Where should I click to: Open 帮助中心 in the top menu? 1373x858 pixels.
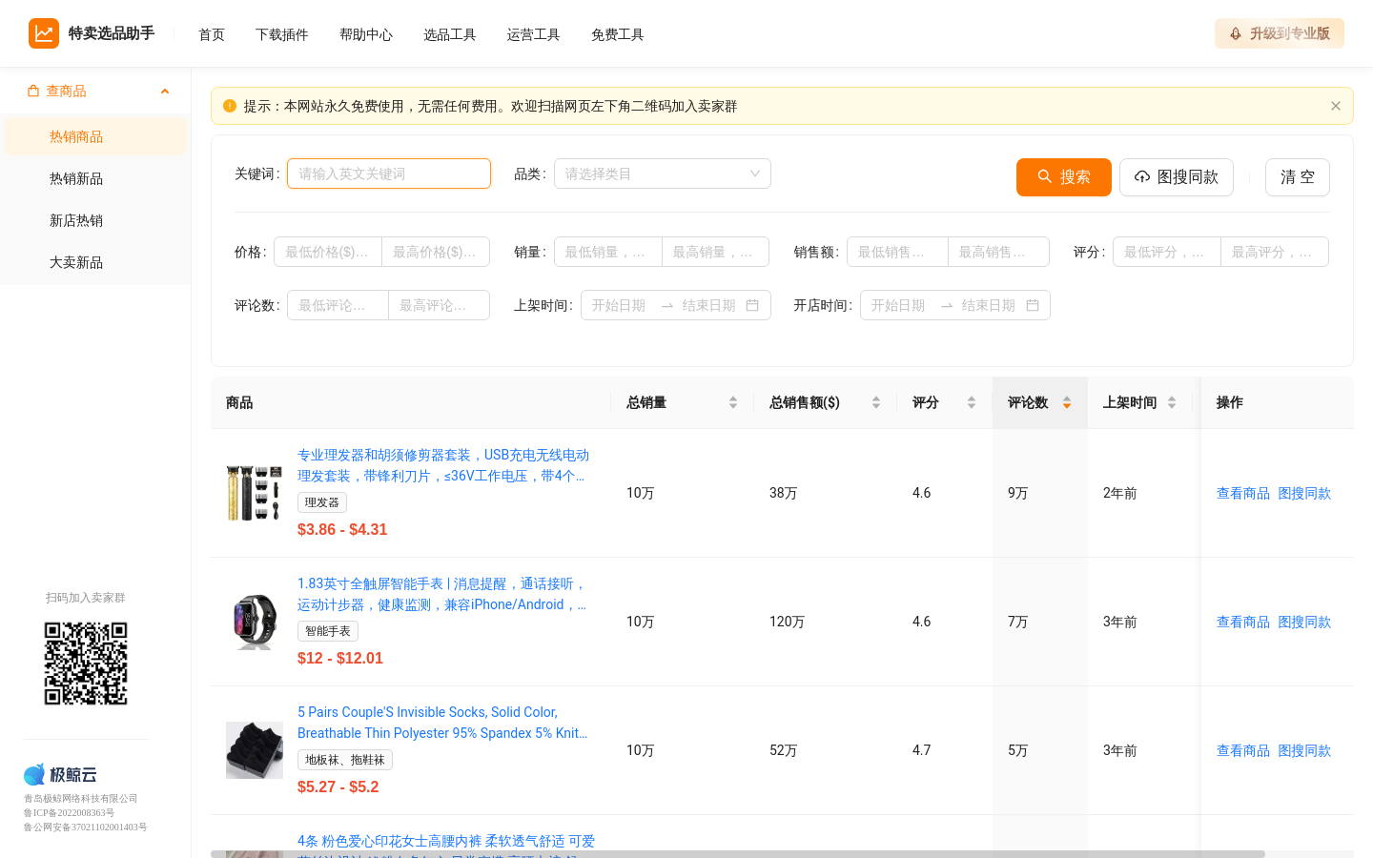tap(366, 34)
